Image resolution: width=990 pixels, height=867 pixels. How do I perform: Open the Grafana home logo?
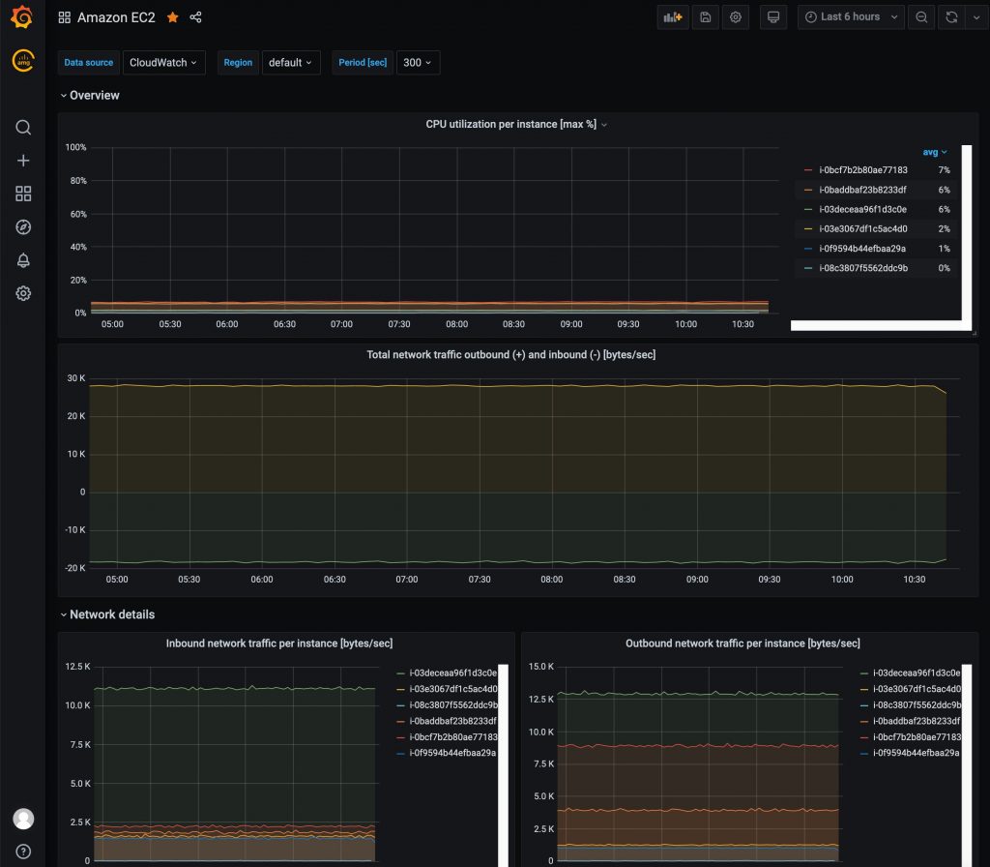point(22,17)
